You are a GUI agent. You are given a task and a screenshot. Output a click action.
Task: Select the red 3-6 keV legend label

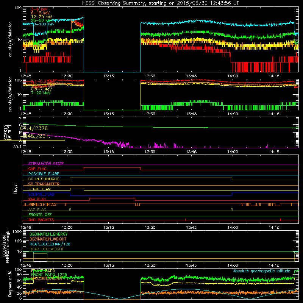tap(39, 9)
